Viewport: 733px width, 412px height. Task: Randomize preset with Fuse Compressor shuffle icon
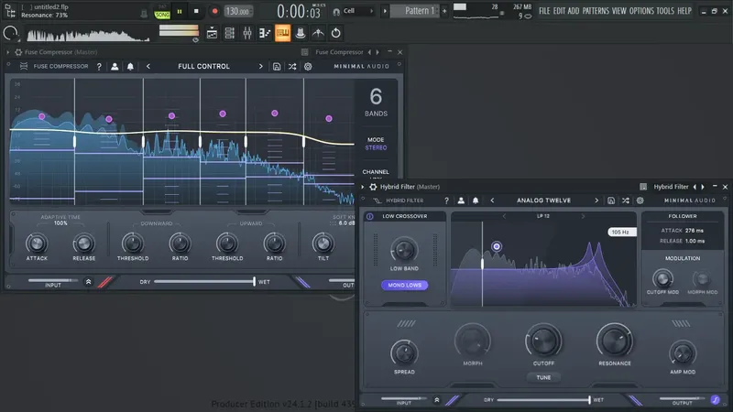(x=291, y=67)
